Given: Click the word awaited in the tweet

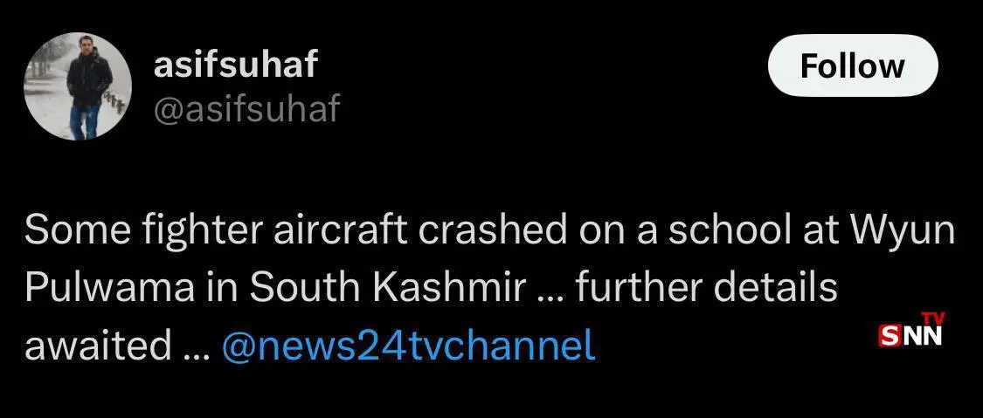Looking at the screenshot, I should [98, 346].
